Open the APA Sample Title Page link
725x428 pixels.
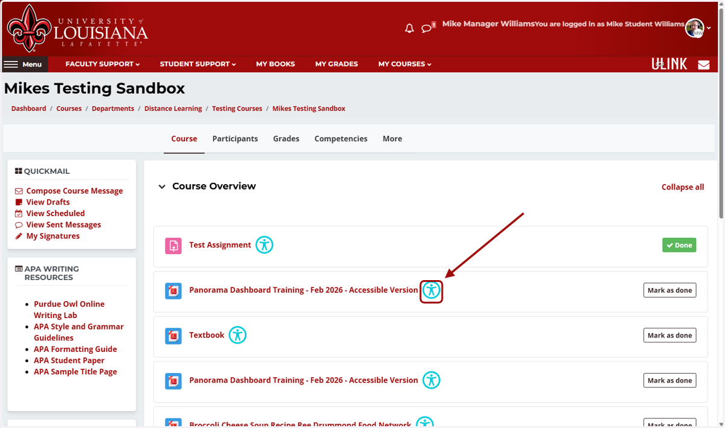[x=76, y=372]
